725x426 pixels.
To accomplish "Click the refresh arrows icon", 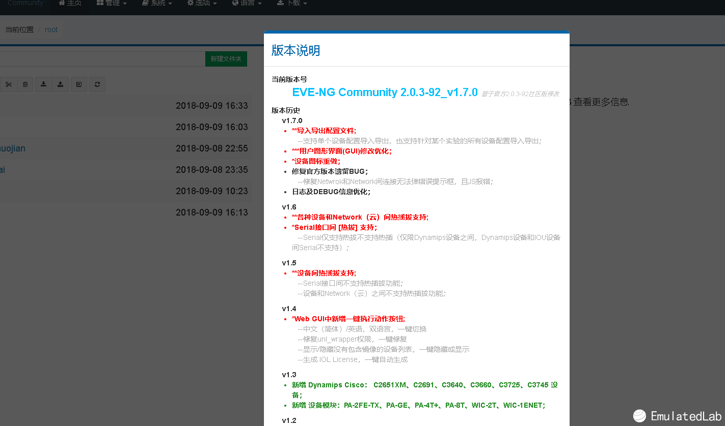I will [x=97, y=84].
